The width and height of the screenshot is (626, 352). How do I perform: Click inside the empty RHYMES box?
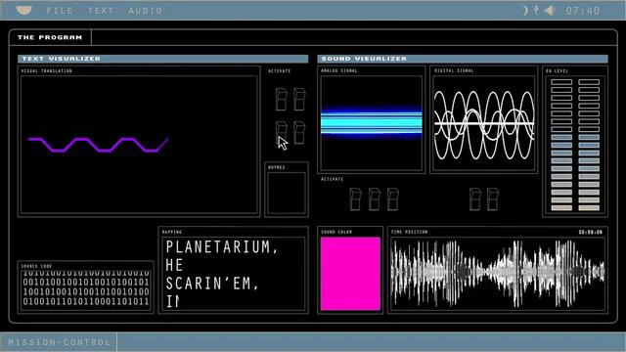[x=287, y=194]
